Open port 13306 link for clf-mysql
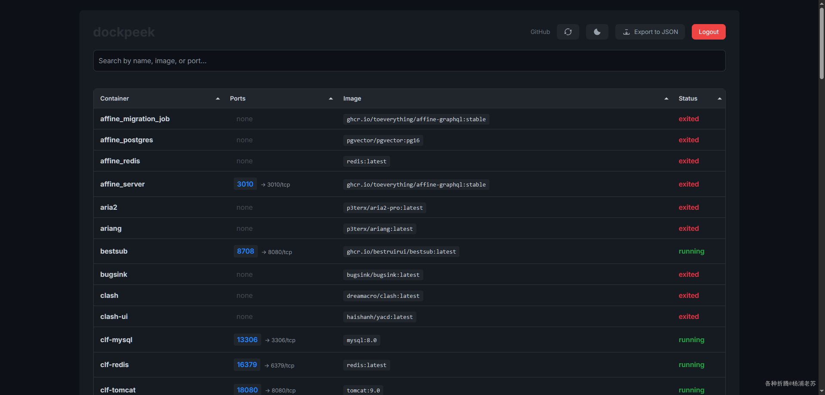This screenshot has height=395, width=825. tap(247, 340)
